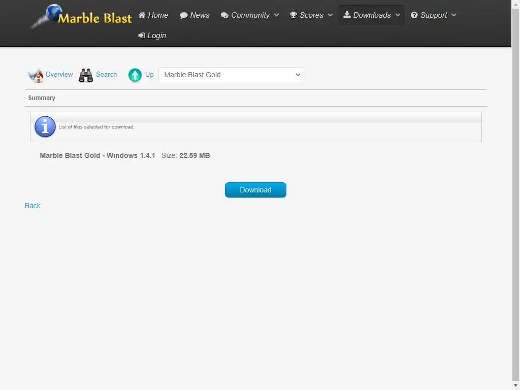The height and width of the screenshot is (390, 520).
Task: Click the Overview house icon
Action: 36,75
